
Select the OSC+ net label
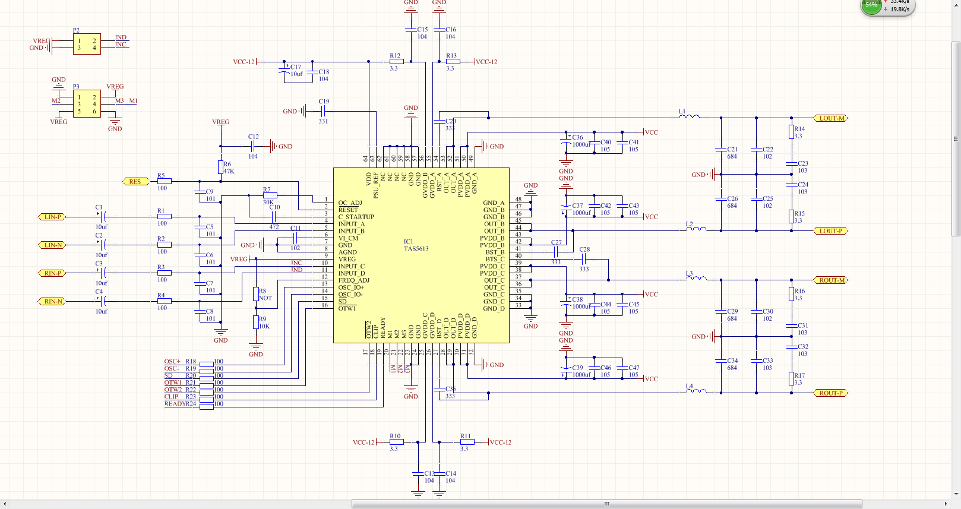[x=172, y=361]
